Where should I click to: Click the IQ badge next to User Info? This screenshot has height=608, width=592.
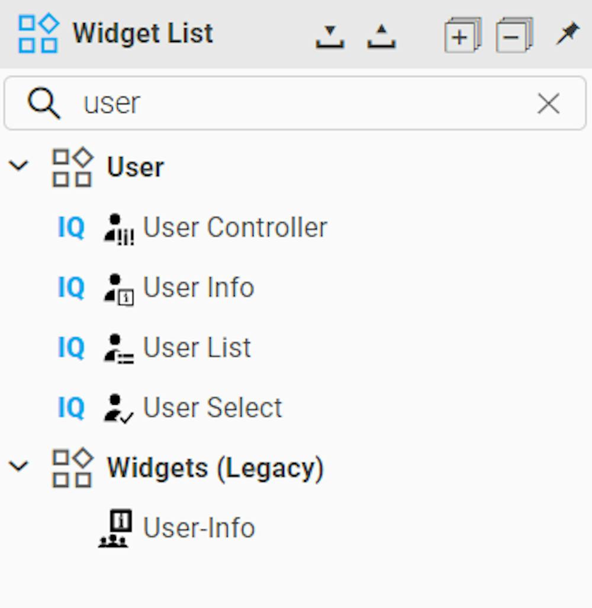click(71, 287)
